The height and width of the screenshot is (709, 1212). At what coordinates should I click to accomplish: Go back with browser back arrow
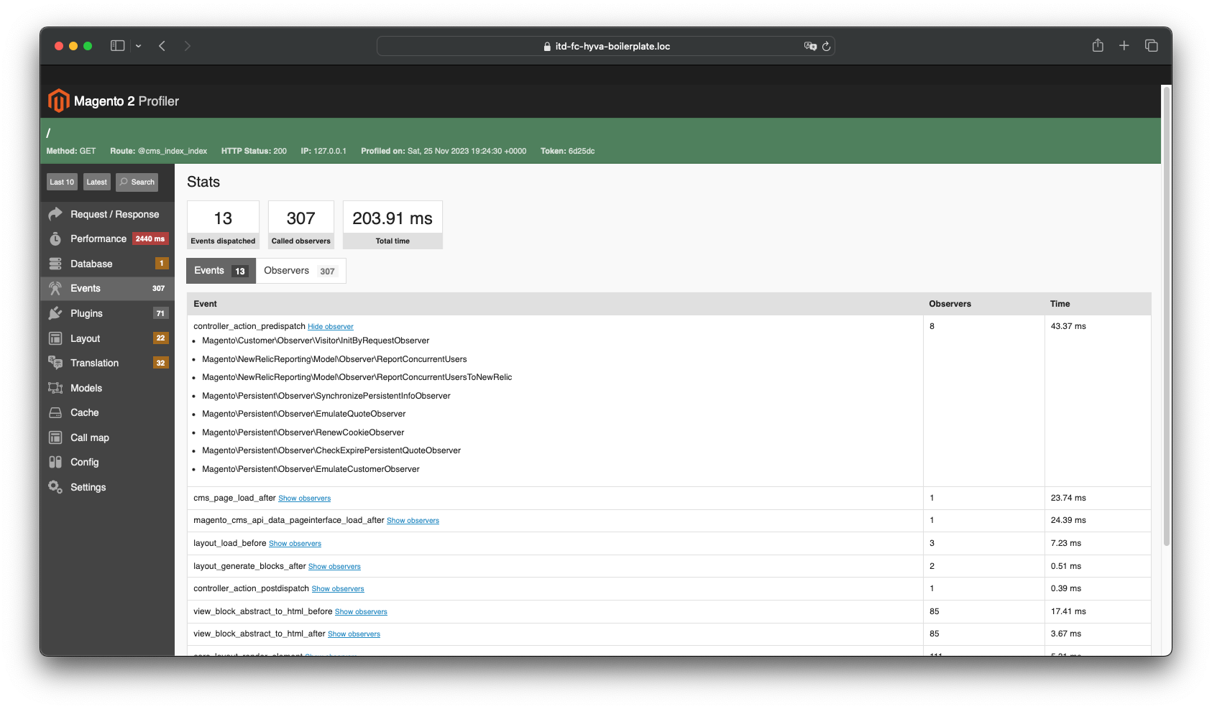coord(162,46)
